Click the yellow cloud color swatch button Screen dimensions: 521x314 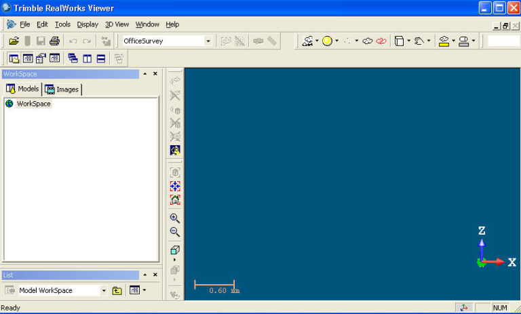(444, 41)
